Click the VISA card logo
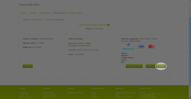The image size is (191, 99). click(x=141, y=47)
